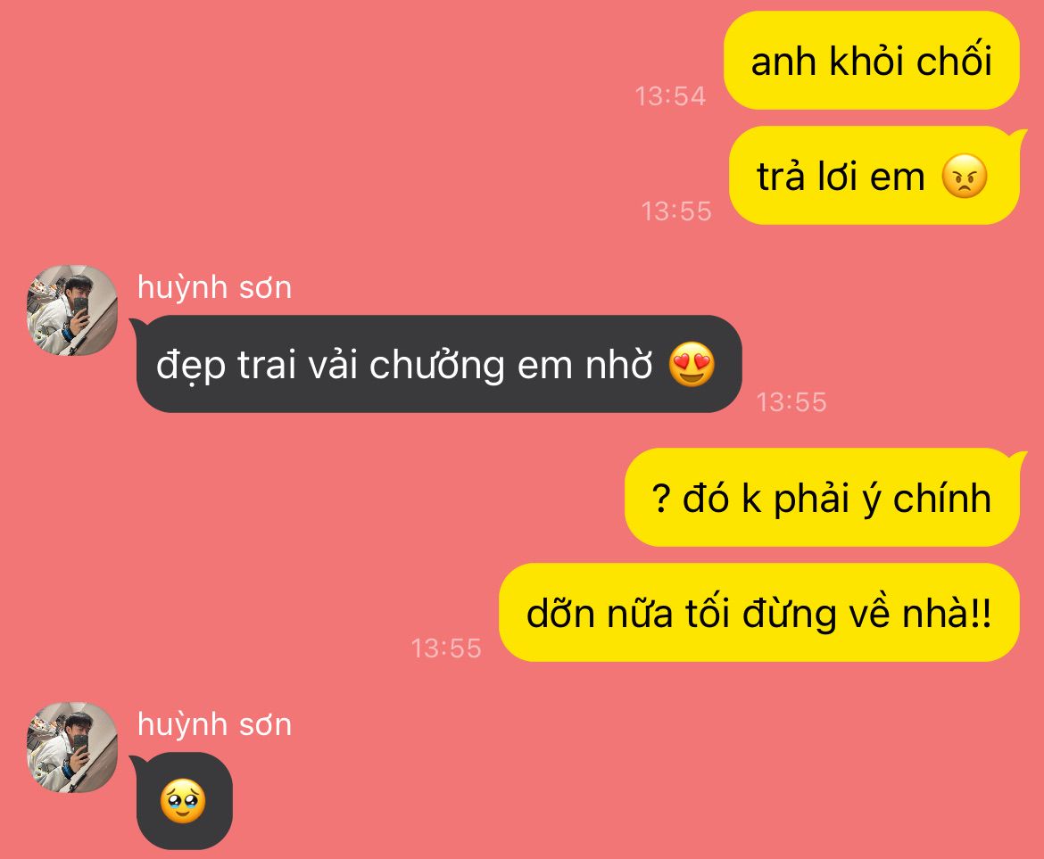This screenshot has width=1044, height=859.
Task: Click the pleading face emoji bubble
Action: 183,801
